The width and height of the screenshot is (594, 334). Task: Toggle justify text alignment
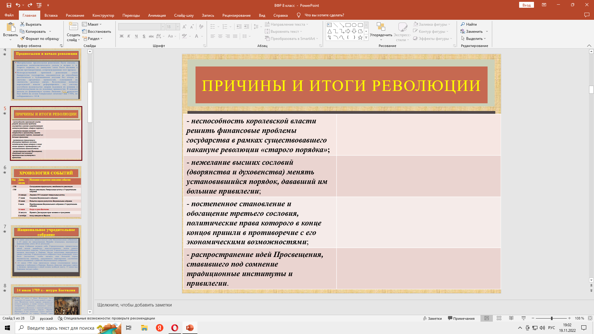(235, 36)
